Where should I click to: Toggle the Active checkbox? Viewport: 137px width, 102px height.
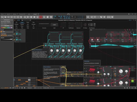pyautogui.click(x=1, y=32)
